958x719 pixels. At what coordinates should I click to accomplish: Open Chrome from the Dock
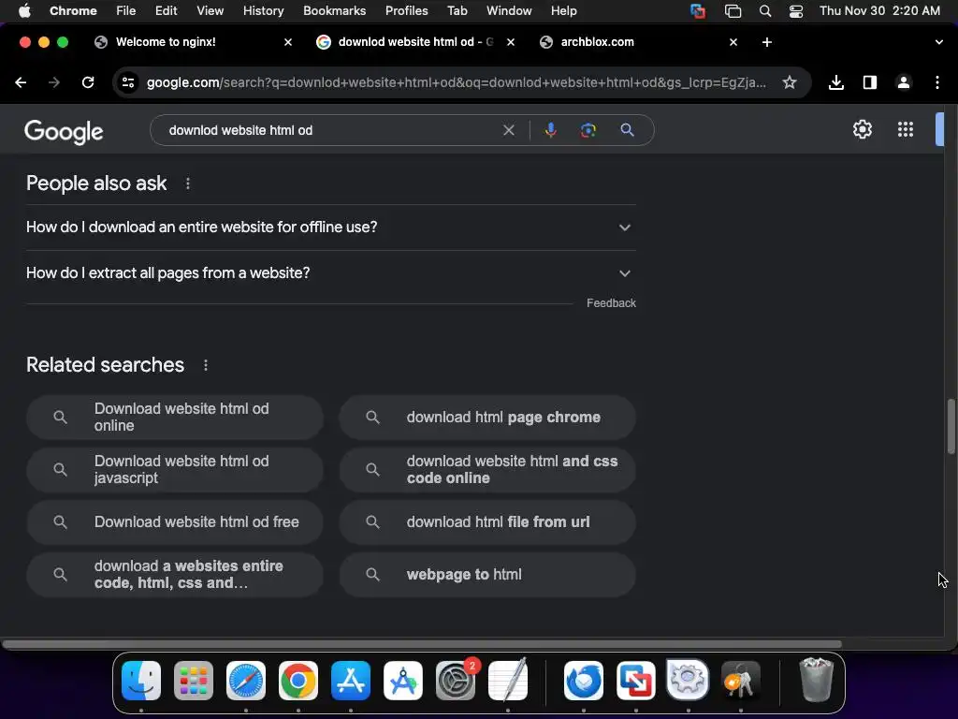click(x=298, y=681)
